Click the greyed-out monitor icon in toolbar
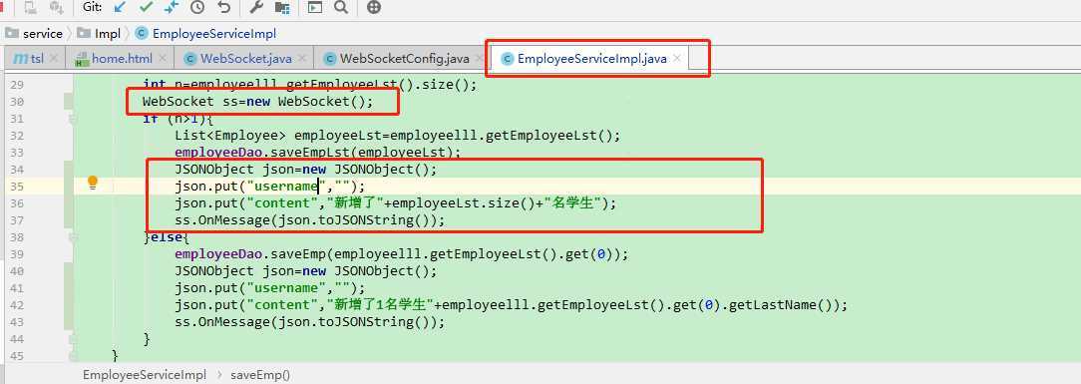 30,7
